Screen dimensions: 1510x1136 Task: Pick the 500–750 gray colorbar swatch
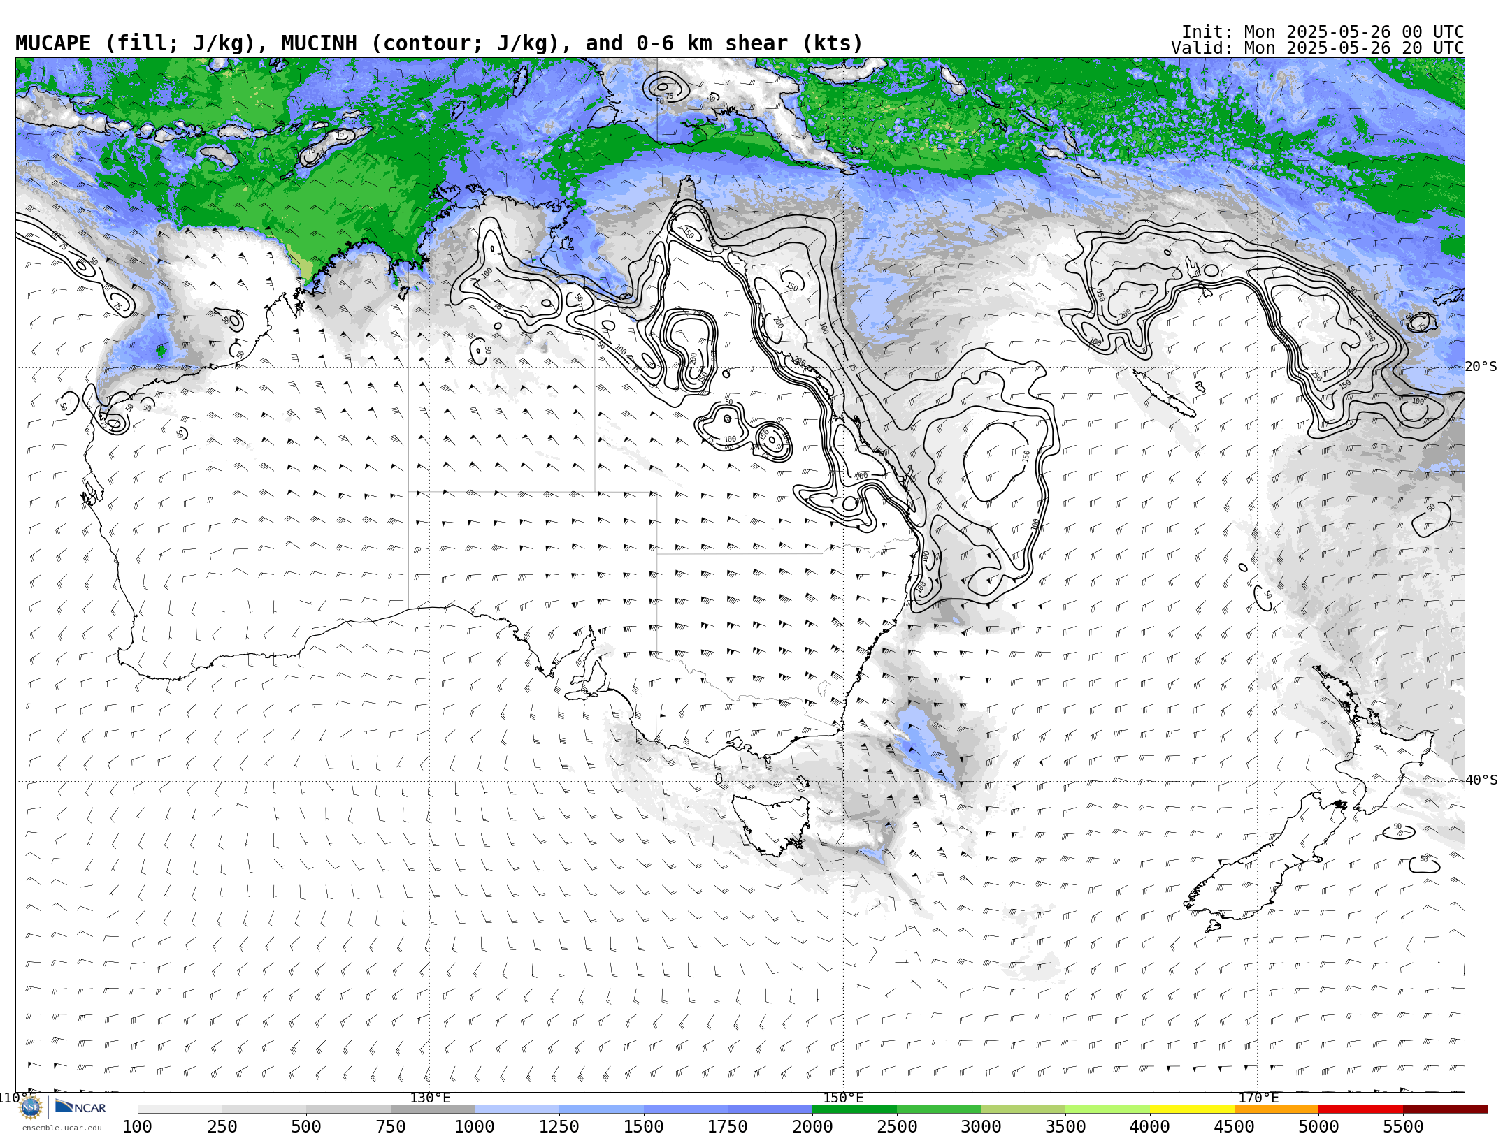[348, 1109]
